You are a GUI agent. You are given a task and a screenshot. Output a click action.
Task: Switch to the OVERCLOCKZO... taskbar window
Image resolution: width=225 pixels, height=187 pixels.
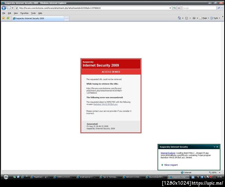(x=63, y=177)
